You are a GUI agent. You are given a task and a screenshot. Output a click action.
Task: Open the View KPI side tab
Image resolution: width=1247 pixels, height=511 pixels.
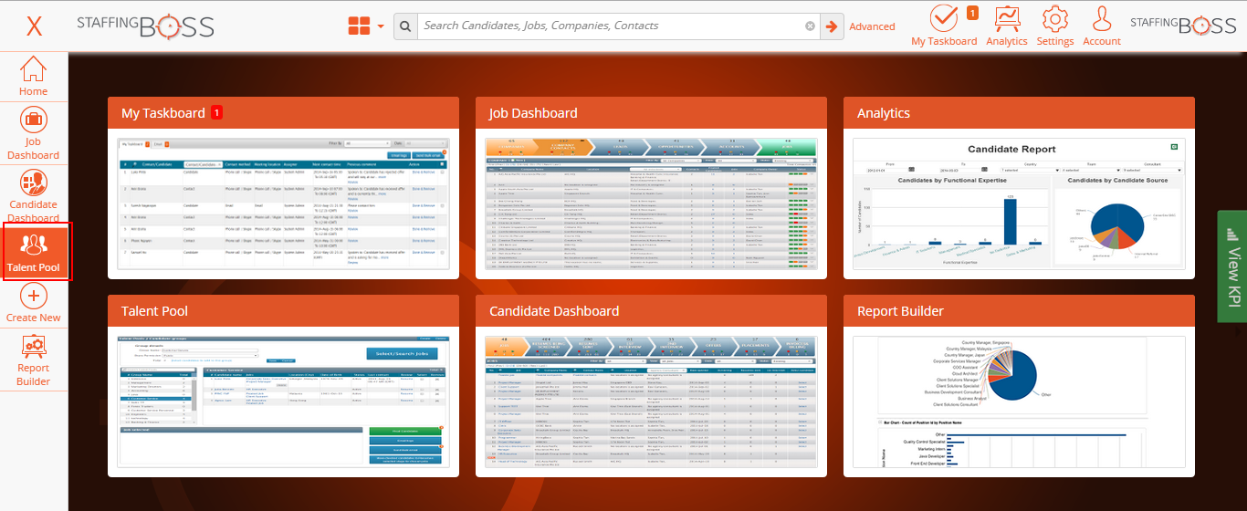1232,266
